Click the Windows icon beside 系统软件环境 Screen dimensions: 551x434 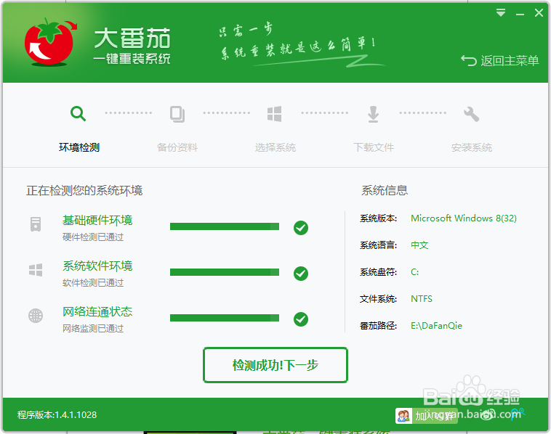click(x=36, y=270)
